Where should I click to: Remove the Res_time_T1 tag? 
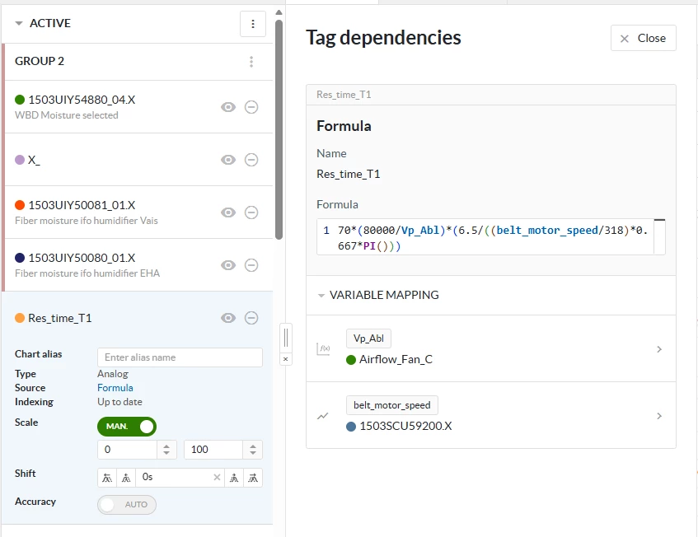(251, 318)
